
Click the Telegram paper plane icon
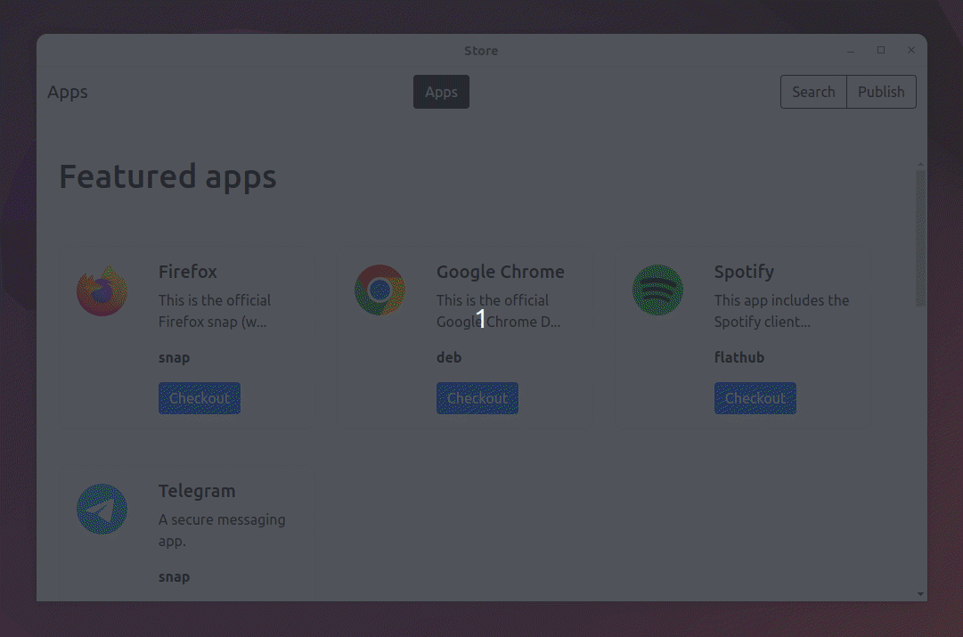102,510
